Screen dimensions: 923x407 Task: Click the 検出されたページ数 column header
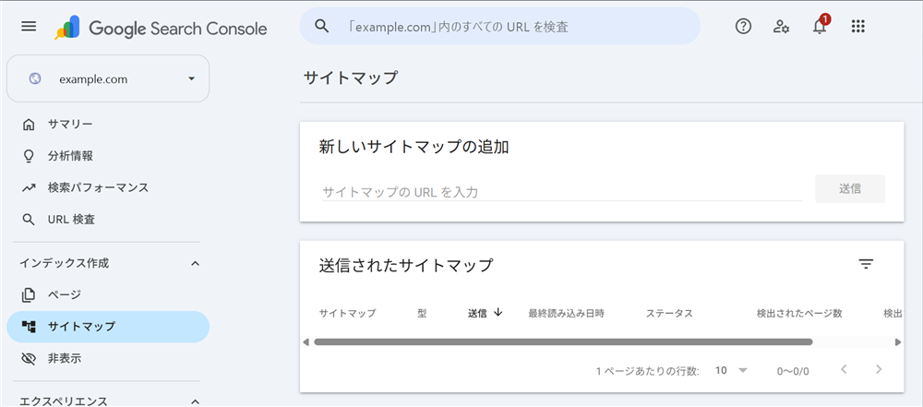[x=799, y=314]
